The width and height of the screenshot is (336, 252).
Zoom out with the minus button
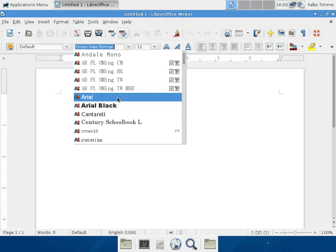coord(276,233)
